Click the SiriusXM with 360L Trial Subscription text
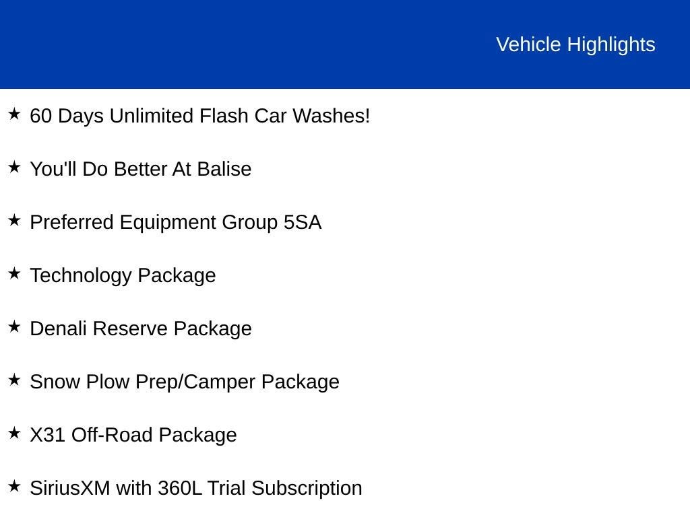Viewport: 690px width, 517px height. [x=195, y=488]
